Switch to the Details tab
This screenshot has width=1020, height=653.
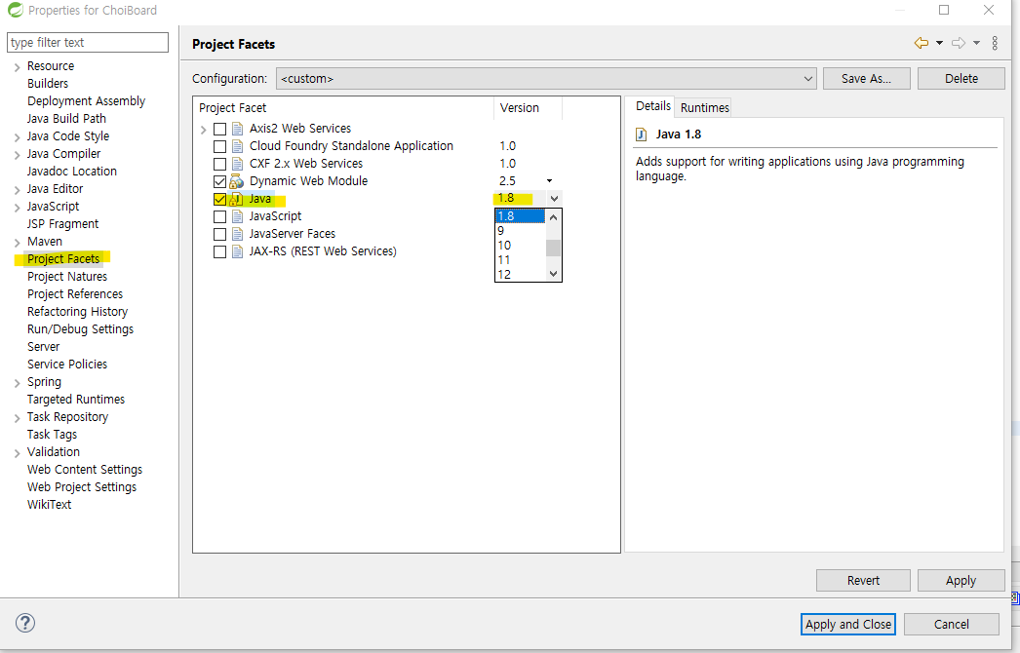point(652,106)
